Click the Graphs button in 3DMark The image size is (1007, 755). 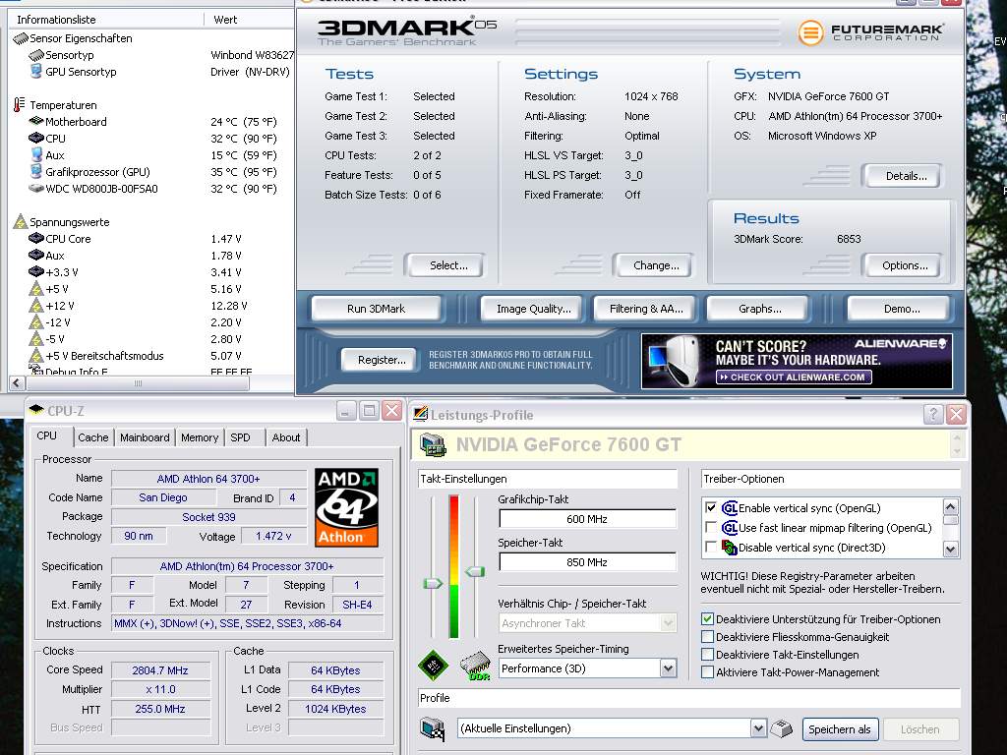[x=760, y=309]
